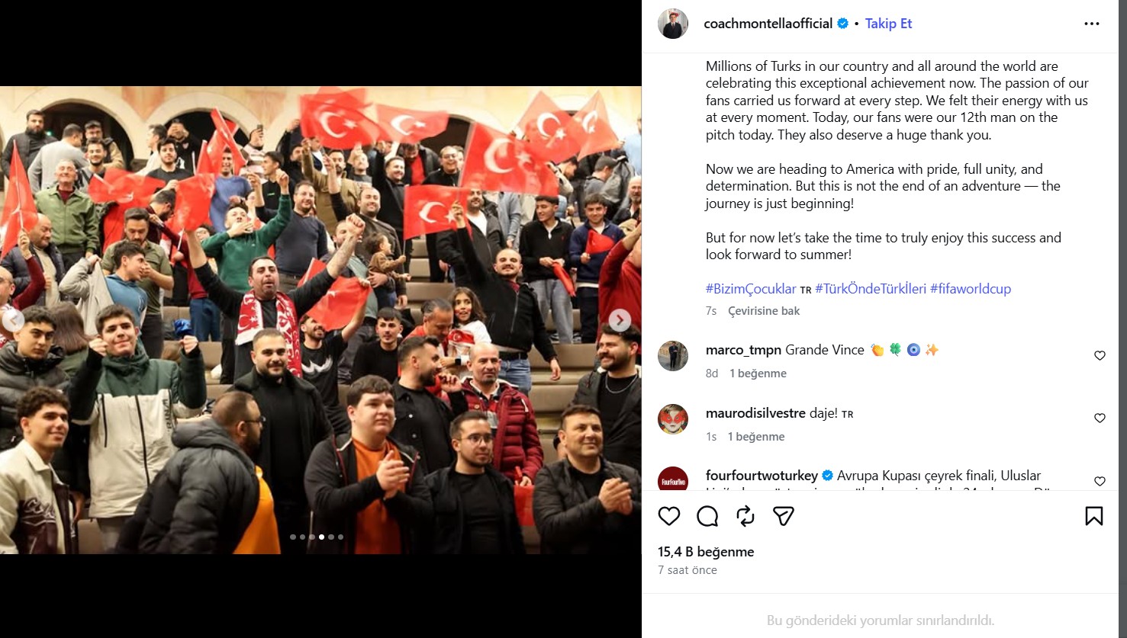Open coachmontellaofficial profile picture

(x=673, y=24)
